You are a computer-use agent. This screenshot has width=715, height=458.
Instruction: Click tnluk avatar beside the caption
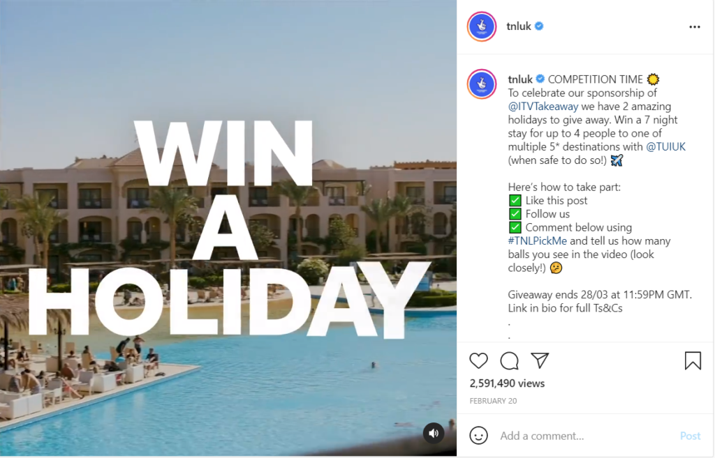click(482, 84)
